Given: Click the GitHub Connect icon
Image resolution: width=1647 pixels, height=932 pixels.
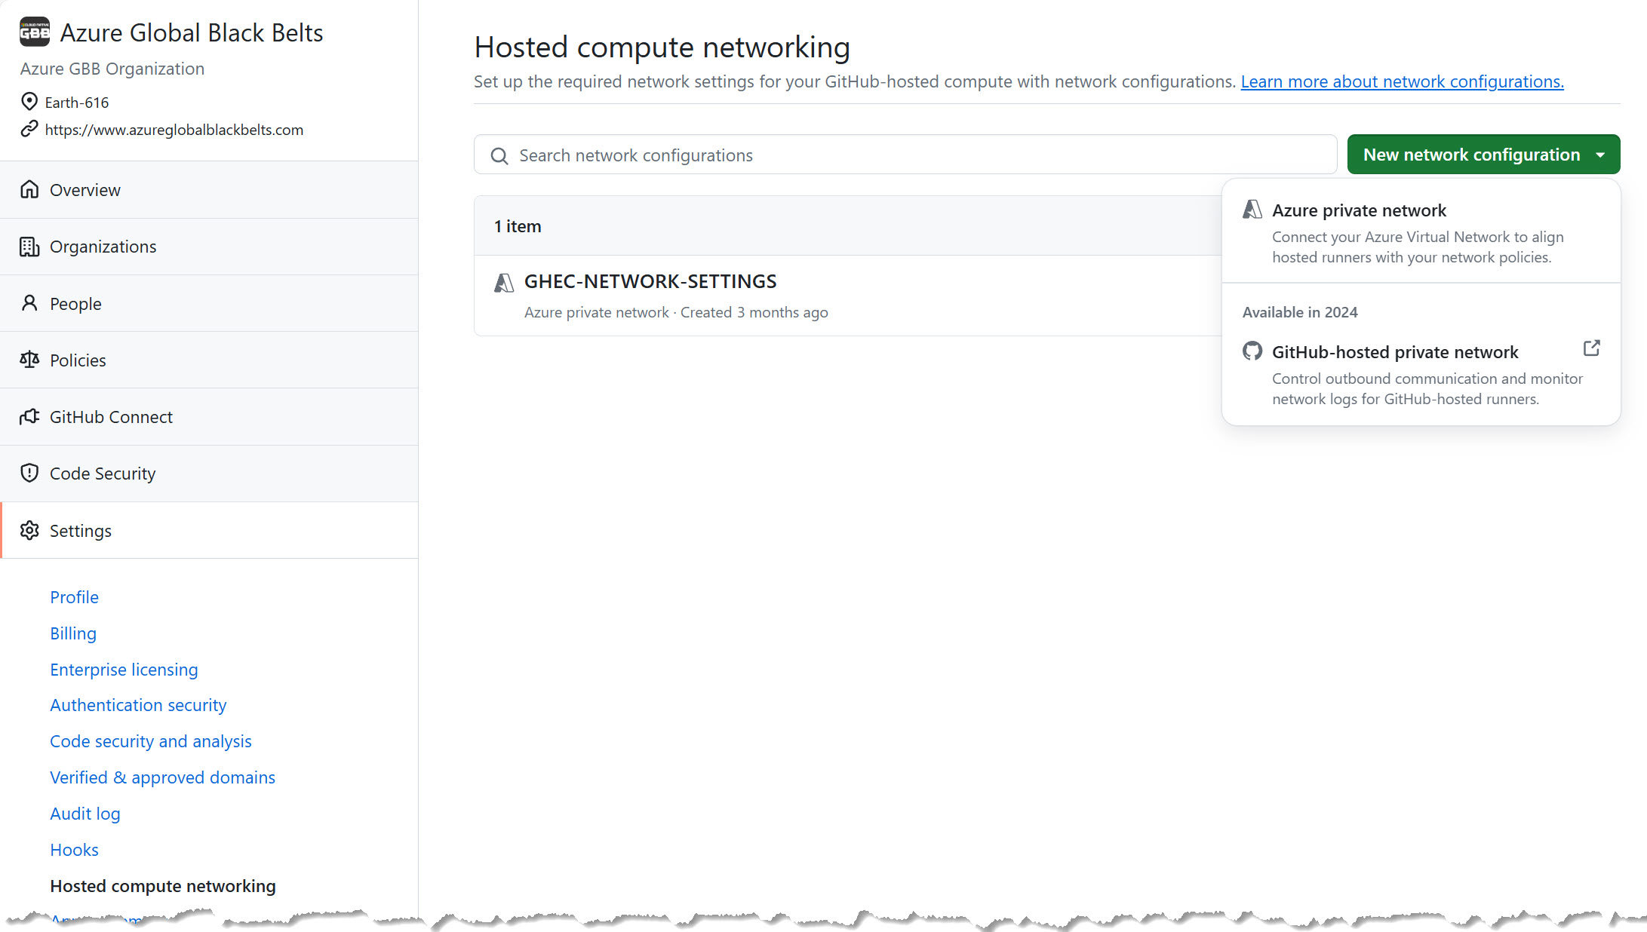Looking at the screenshot, I should pos(29,416).
